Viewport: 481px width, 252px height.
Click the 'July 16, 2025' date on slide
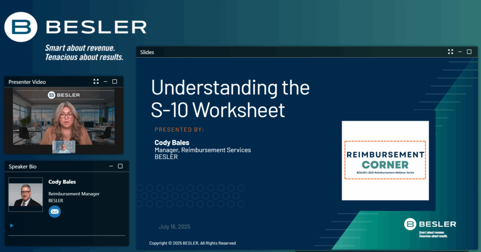pyautogui.click(x=175, y=227)
